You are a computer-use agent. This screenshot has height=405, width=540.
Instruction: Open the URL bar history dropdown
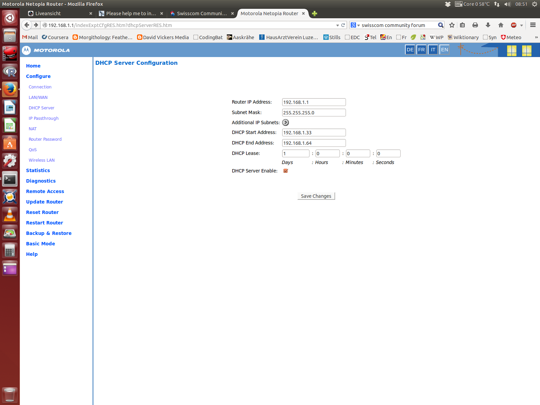point(337,25)
